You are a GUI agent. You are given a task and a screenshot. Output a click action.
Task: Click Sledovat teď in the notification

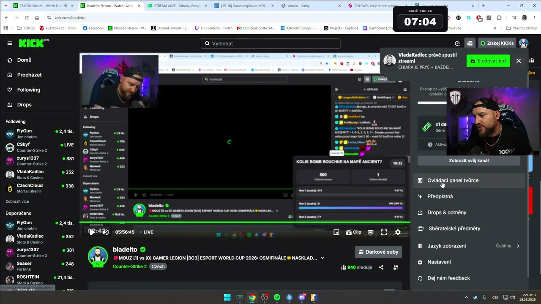(x=488, y=61)
